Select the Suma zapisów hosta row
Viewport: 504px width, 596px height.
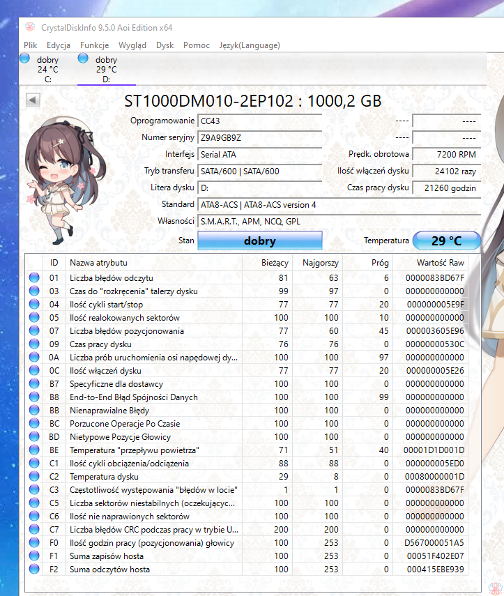pos(246,556)
